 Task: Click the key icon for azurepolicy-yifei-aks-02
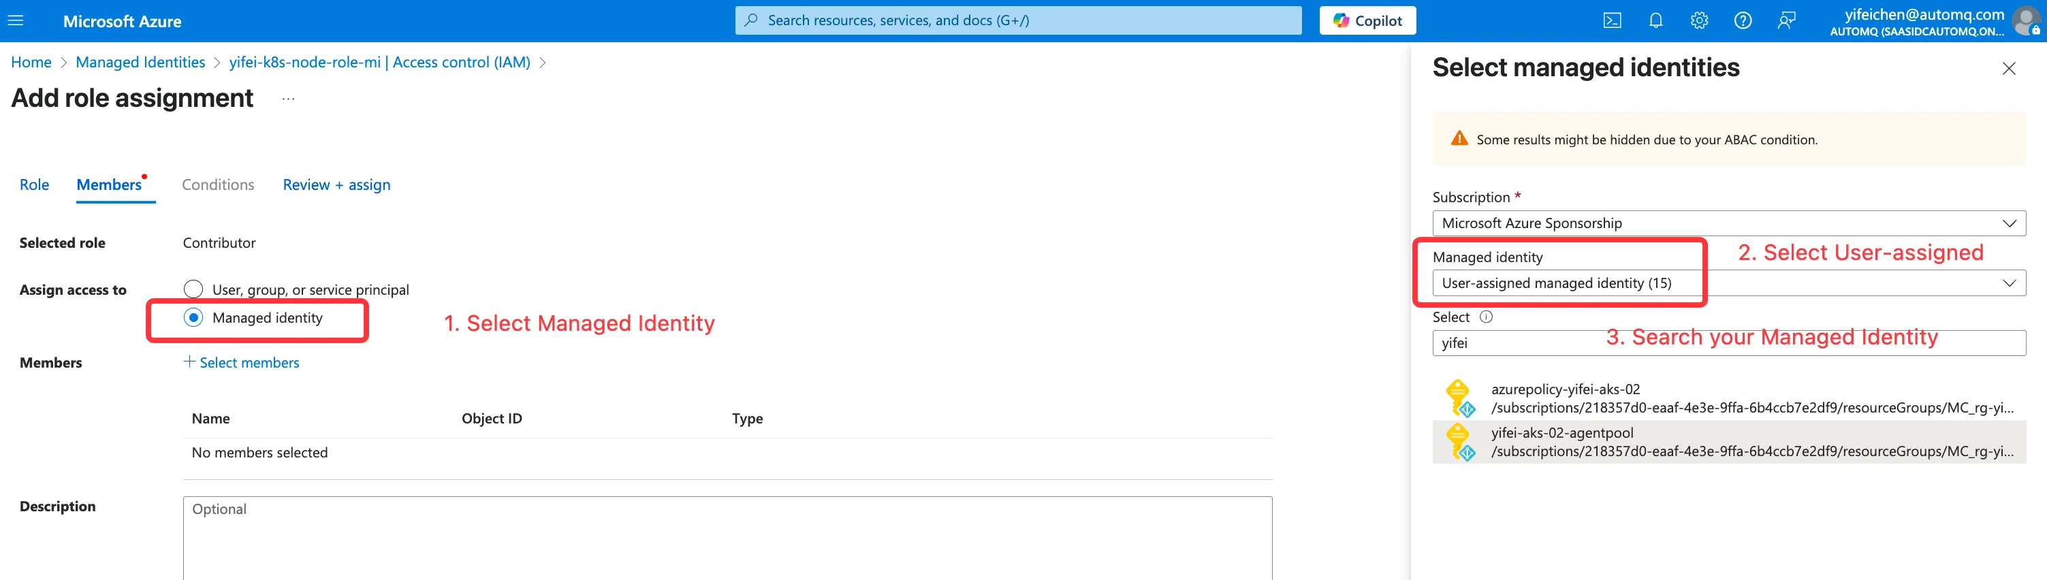click(x=1460, y=398)
